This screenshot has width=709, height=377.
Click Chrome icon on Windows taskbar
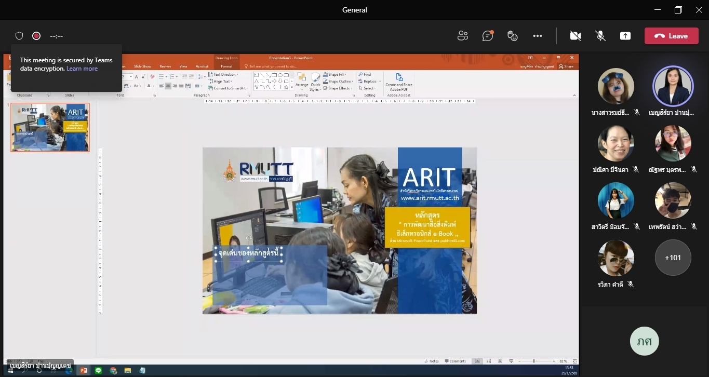113,371
